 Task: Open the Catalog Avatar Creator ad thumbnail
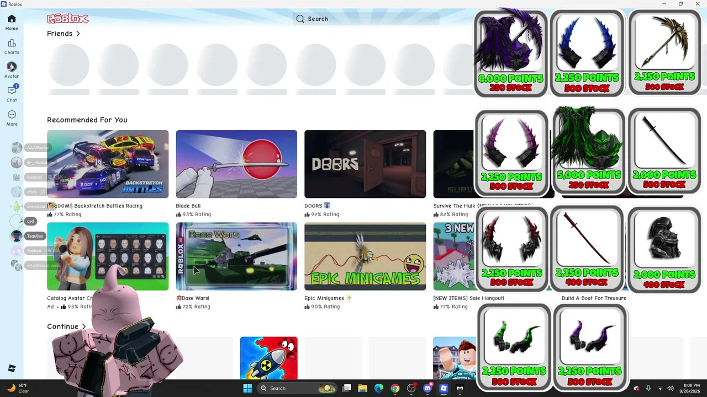tap(108, 256)
